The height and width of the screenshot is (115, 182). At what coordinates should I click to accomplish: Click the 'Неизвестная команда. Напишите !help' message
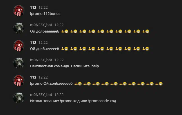(x=64, y=66)
